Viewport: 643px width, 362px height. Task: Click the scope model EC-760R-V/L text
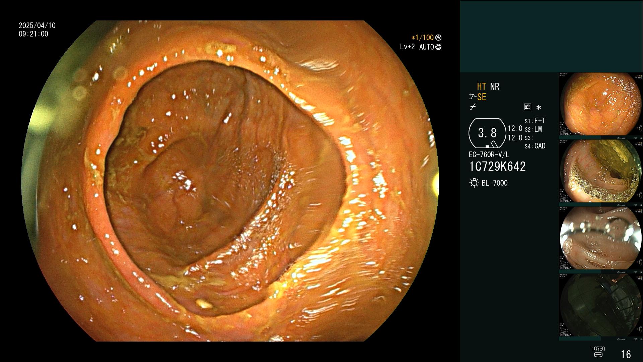[x=489, y=155]
